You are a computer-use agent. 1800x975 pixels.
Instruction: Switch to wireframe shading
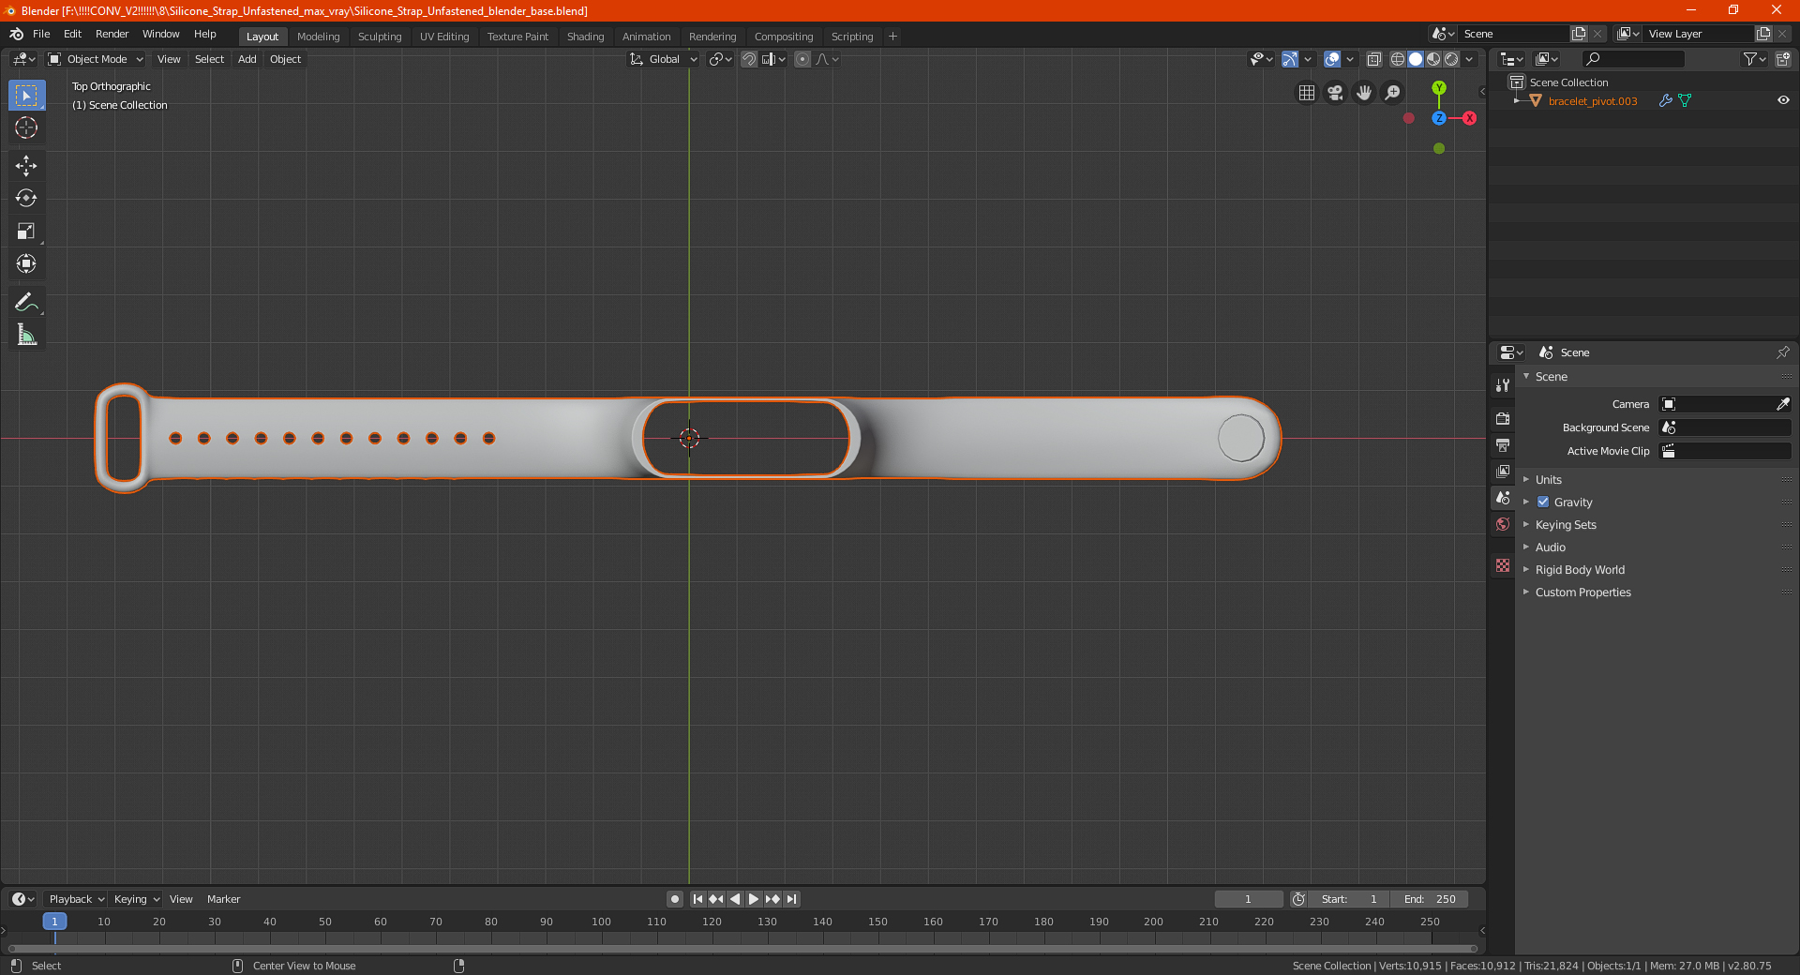click(x=1398, y=59)
